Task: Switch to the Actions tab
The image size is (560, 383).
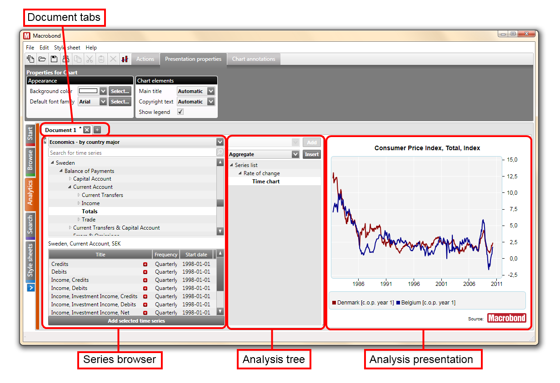Action: pos(145,59)
